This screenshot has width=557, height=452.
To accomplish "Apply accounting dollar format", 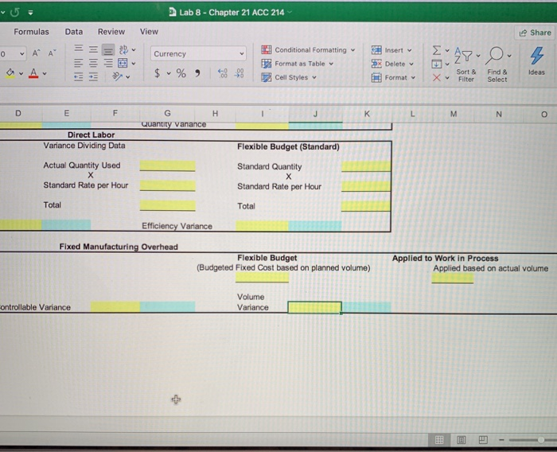I will click(157, 73).
